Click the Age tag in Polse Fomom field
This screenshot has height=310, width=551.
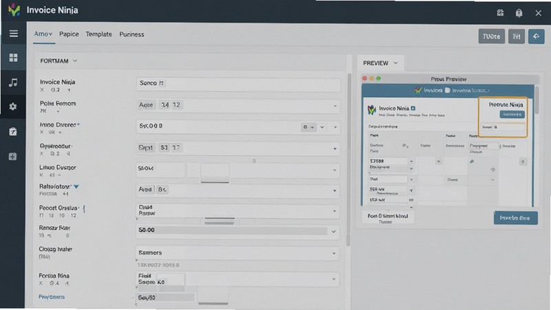tap(146, 105)
